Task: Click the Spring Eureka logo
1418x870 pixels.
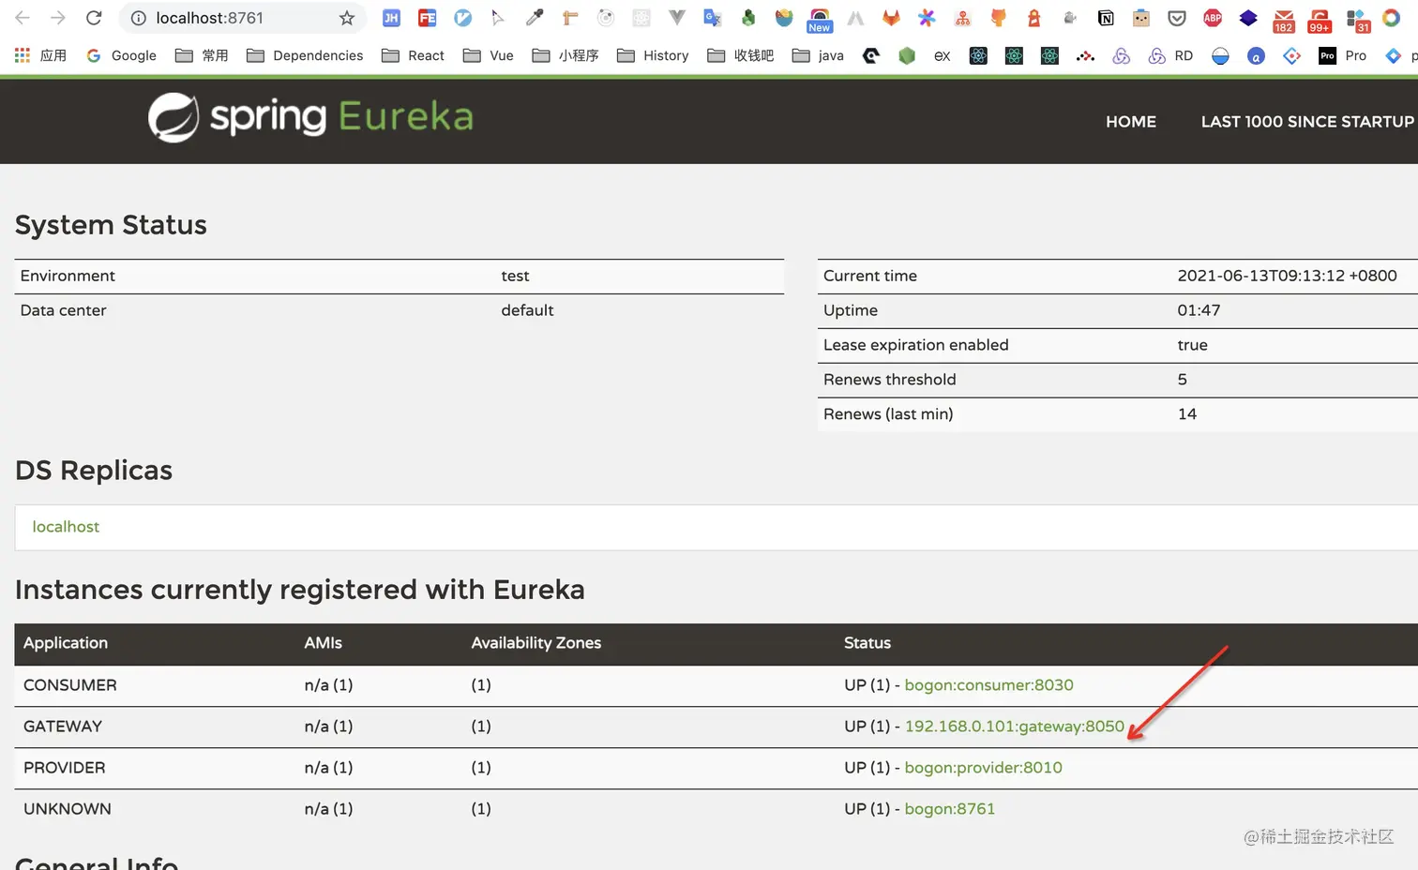Action: [x=310, y=117]
